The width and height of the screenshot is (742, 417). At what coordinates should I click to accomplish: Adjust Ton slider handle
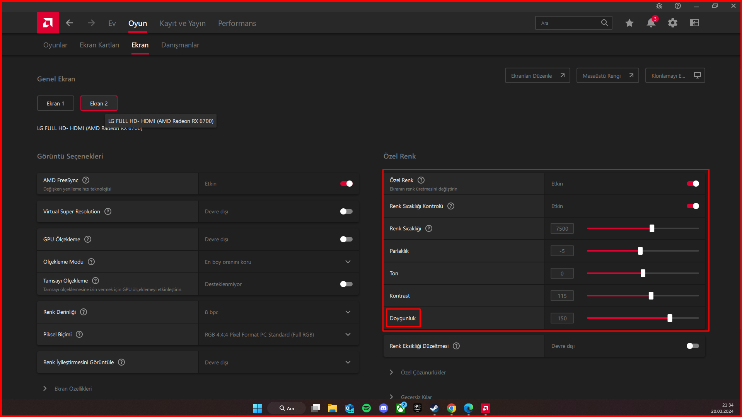643,273
